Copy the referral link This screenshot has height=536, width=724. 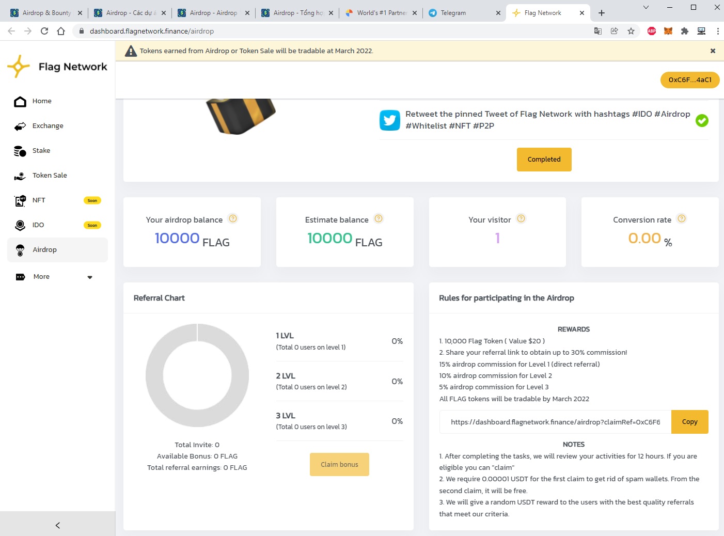(x=690, y=422)
